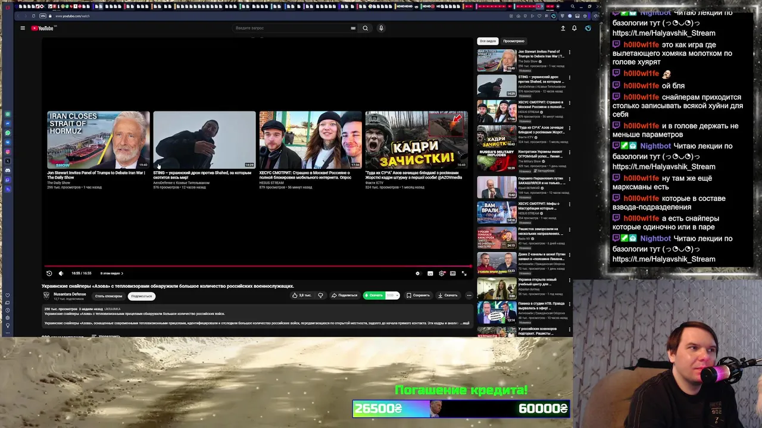762x428 pixels.
Task: Click the grey 'Скачать' button
Action: click(448, 295)
